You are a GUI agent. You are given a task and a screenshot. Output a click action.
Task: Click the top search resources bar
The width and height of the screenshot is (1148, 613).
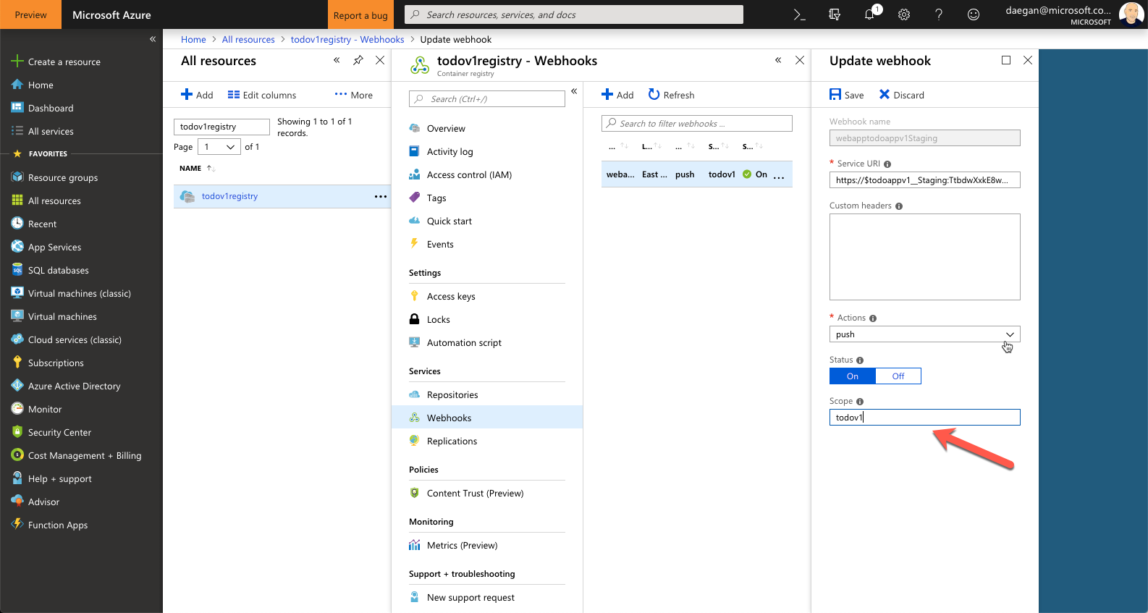tap(574, 14)
